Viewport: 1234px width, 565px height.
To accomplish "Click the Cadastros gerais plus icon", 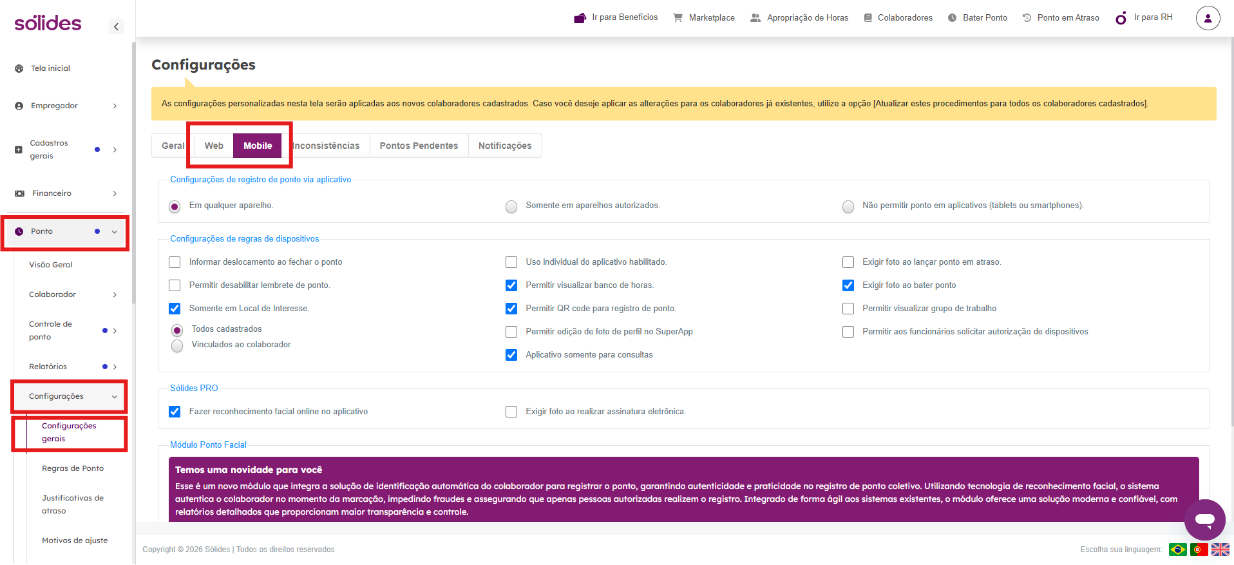I will click(x=18, y=149).
